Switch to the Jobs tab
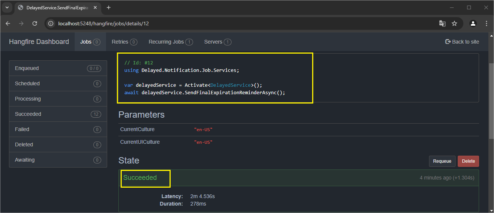494x213 pixels. (x=90, y=42)
